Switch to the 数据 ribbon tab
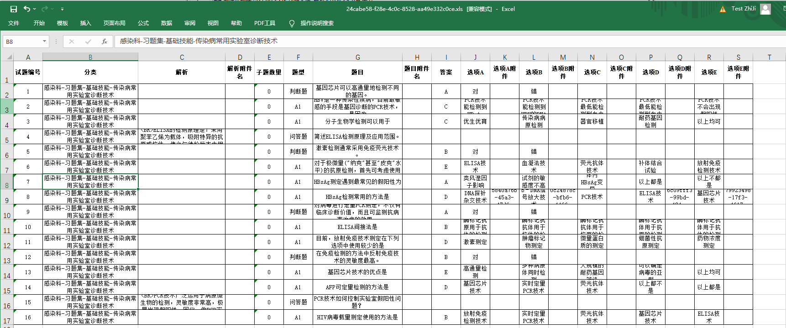 167,23
